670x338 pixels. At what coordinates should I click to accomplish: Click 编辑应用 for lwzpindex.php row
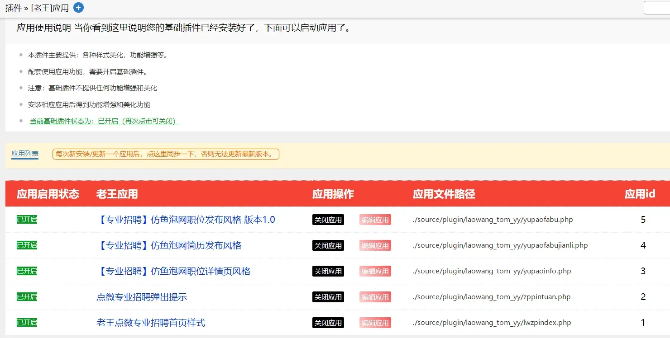375,323
